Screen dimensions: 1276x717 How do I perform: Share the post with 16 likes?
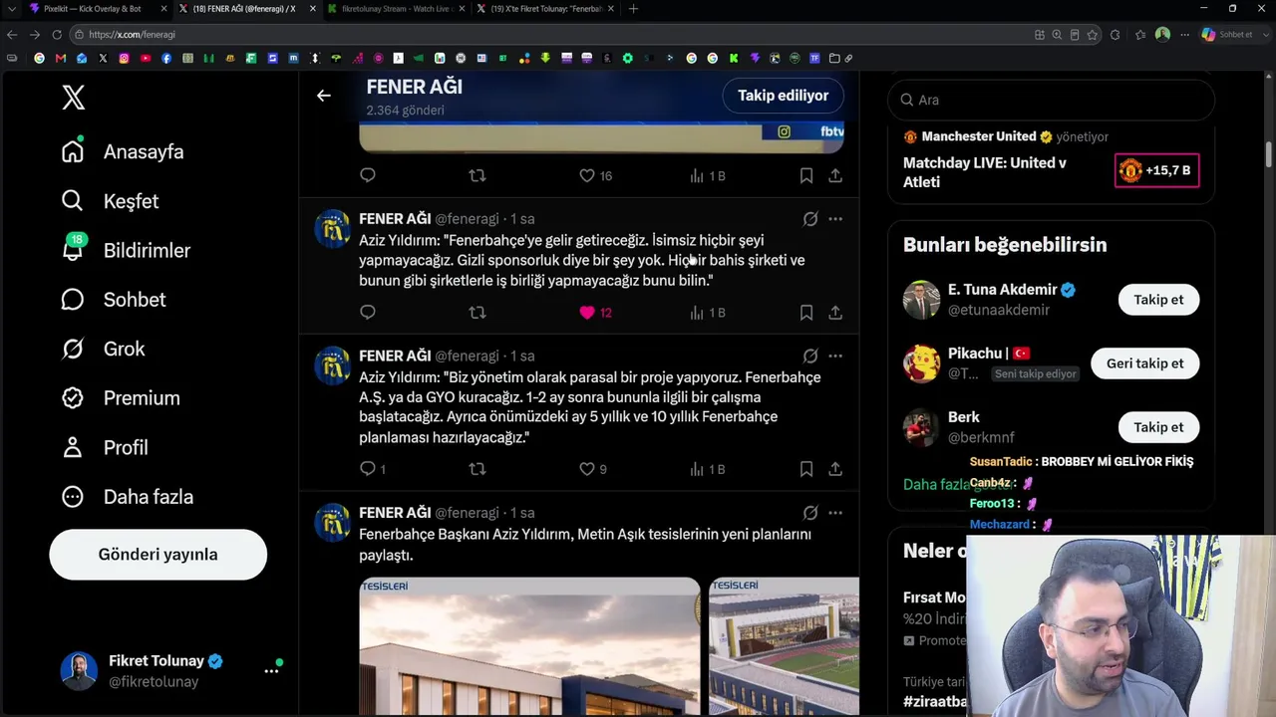(835, 175)
